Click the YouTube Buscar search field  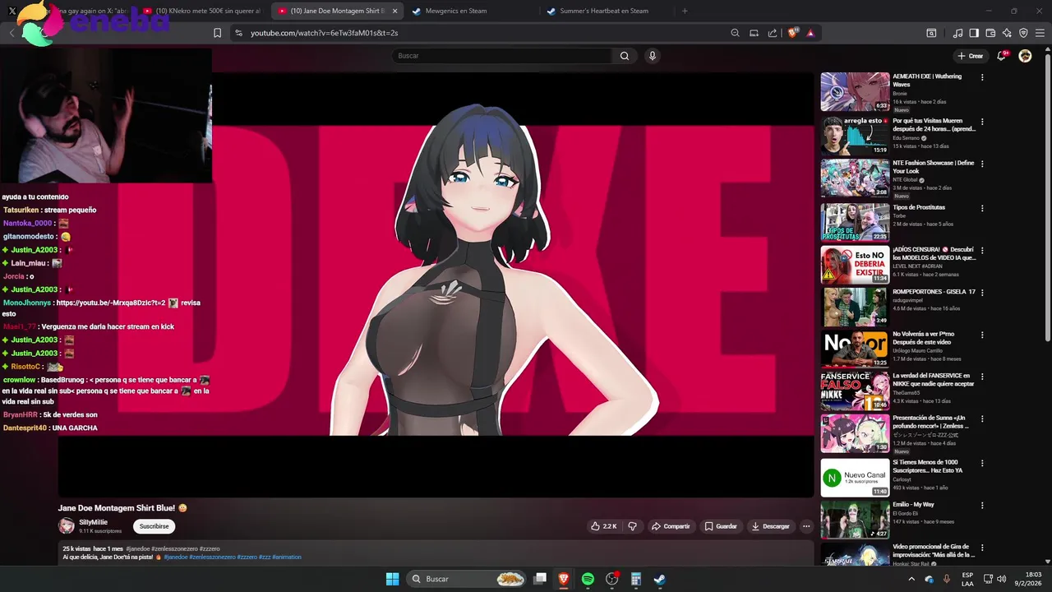pyautogui.click(x=501, y=56)
